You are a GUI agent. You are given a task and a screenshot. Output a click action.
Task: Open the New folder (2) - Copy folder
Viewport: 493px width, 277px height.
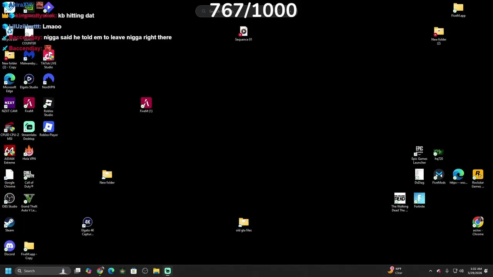10,59
